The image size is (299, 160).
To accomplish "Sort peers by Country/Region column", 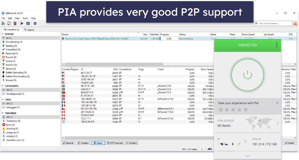I will coord(70,69).
